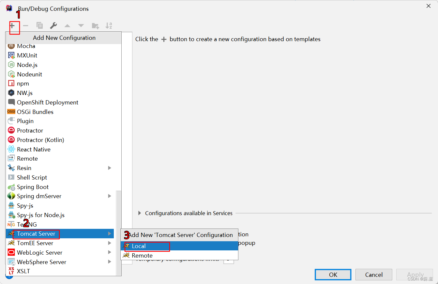The width and height of the screenshot is (438, 284).
Task: Select the Protractor icon (non-Kotlin)
Action: pos(11,131)
